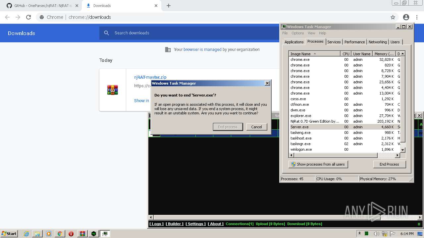
Task: Click the njRAT-master.zip WinRAR file icon
Action: pyautogui.click(x=113, y=90)
